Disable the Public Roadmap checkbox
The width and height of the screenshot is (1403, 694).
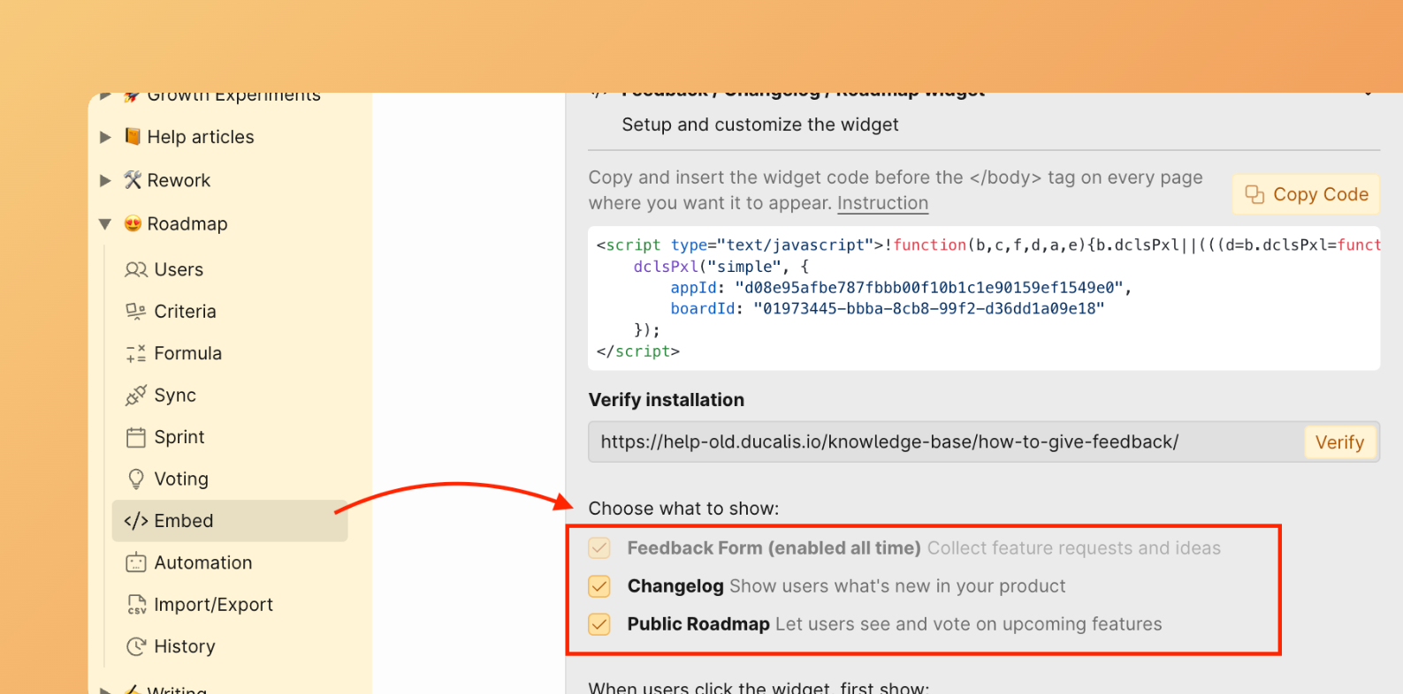[x=599, y=624]
